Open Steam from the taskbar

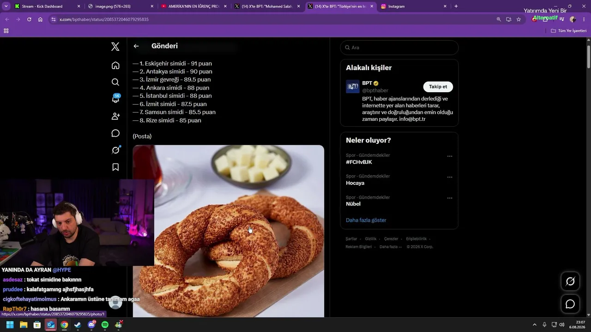coord(78,325)
